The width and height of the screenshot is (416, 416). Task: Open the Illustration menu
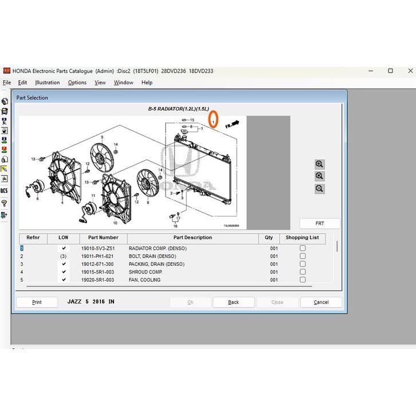tap(47, 83)
